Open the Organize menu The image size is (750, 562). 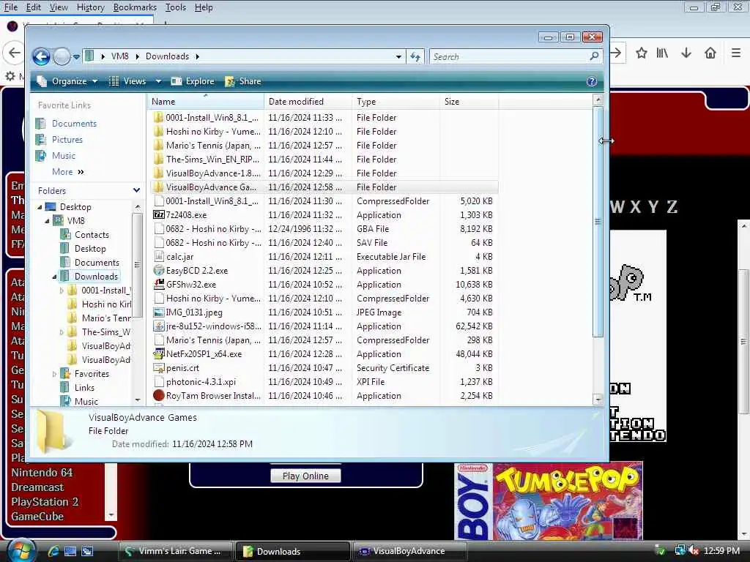point(68,81)
